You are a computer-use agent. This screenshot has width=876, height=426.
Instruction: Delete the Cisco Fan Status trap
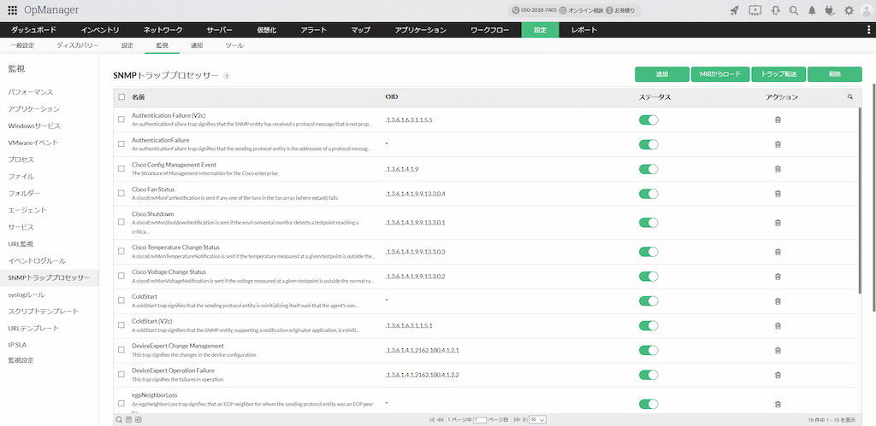point(778,194)
